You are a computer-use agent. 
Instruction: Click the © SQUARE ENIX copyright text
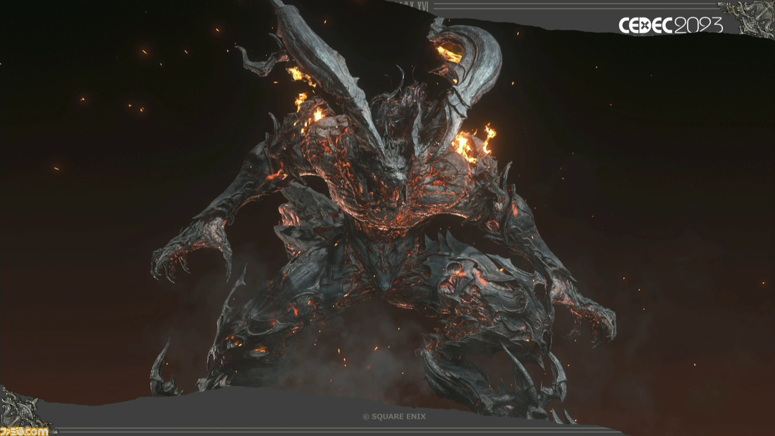pos(394,417)
